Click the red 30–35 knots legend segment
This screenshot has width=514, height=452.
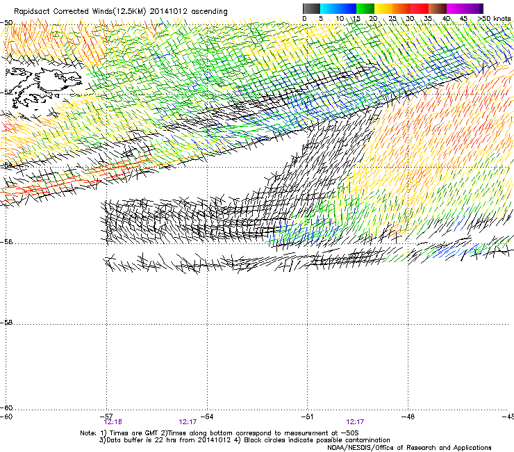420,8
